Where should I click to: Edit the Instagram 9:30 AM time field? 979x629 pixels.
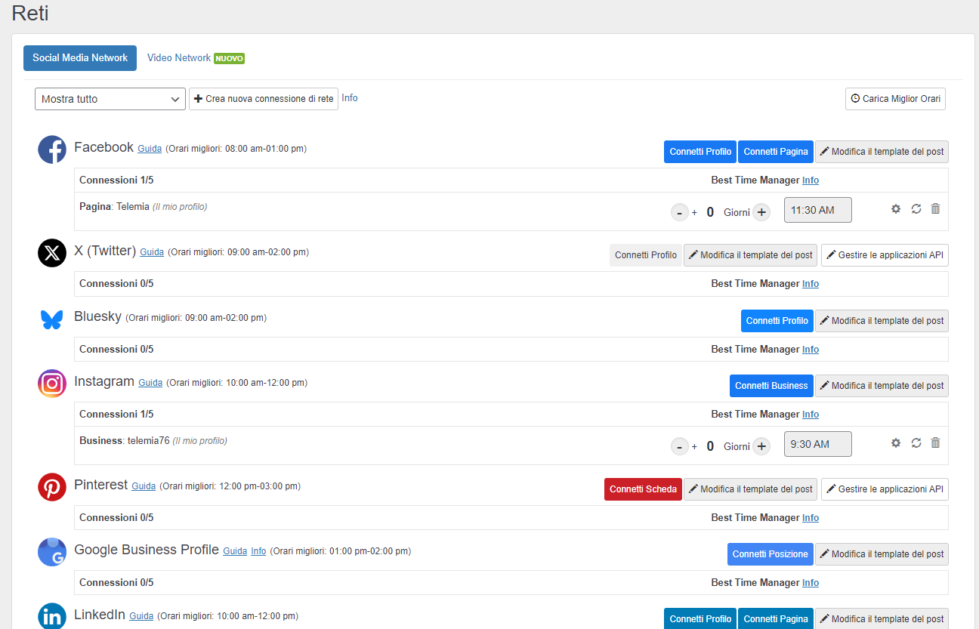[x=817, y=444]
